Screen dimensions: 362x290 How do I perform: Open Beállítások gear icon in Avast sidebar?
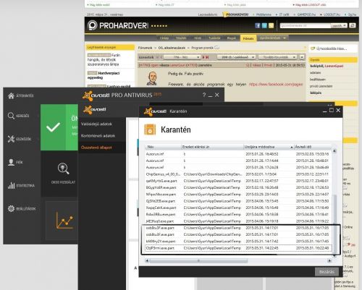coord(11,208)
